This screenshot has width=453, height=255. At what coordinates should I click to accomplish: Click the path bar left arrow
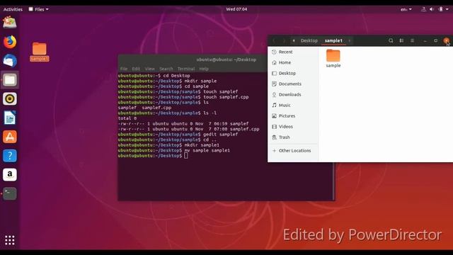click(294, 40)
